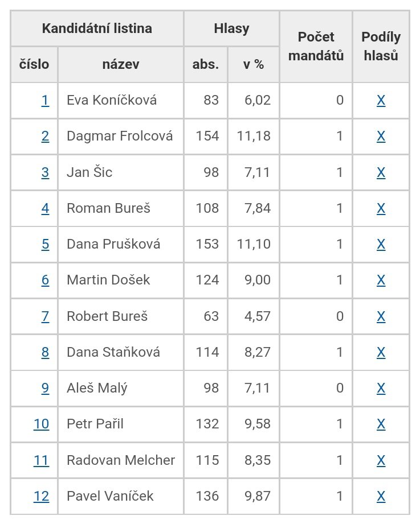Click number 3 link for Jan Šic
The width and height of the screenshot is (420, 524).
45,172
